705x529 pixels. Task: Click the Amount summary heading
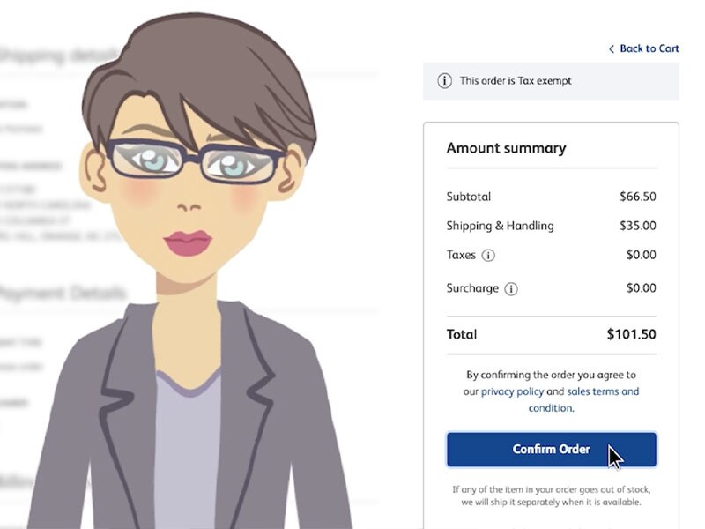pyautogui.click(x=506, y=148)
